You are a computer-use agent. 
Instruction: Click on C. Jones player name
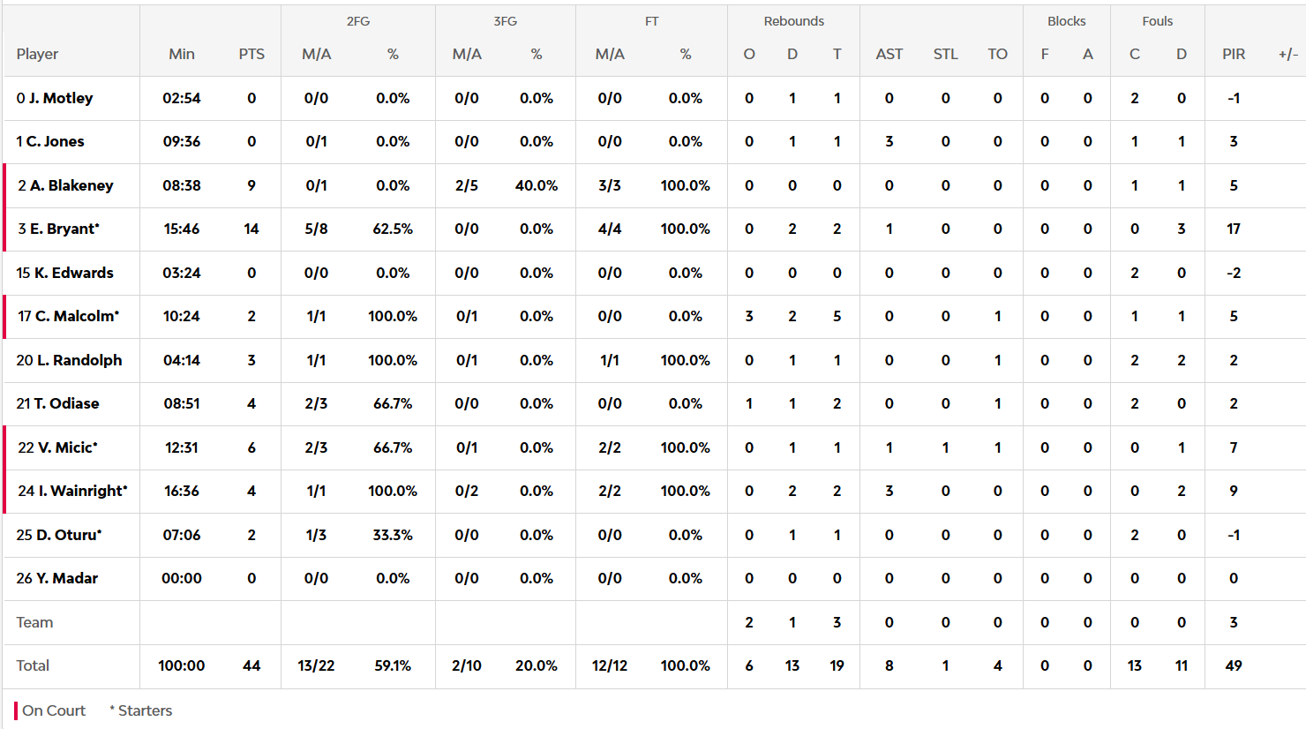pyautogui.click(x=55, y=141)
